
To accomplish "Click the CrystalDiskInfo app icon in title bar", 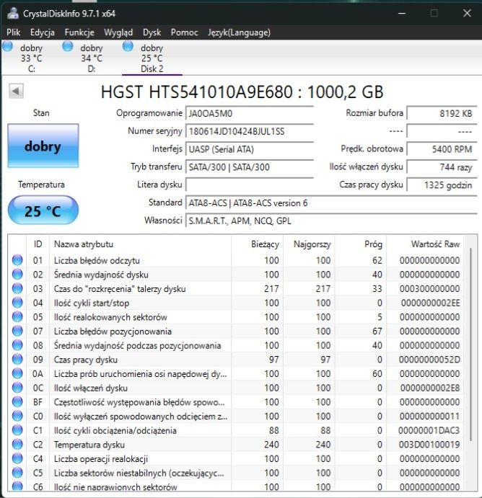I will [13, 14].
